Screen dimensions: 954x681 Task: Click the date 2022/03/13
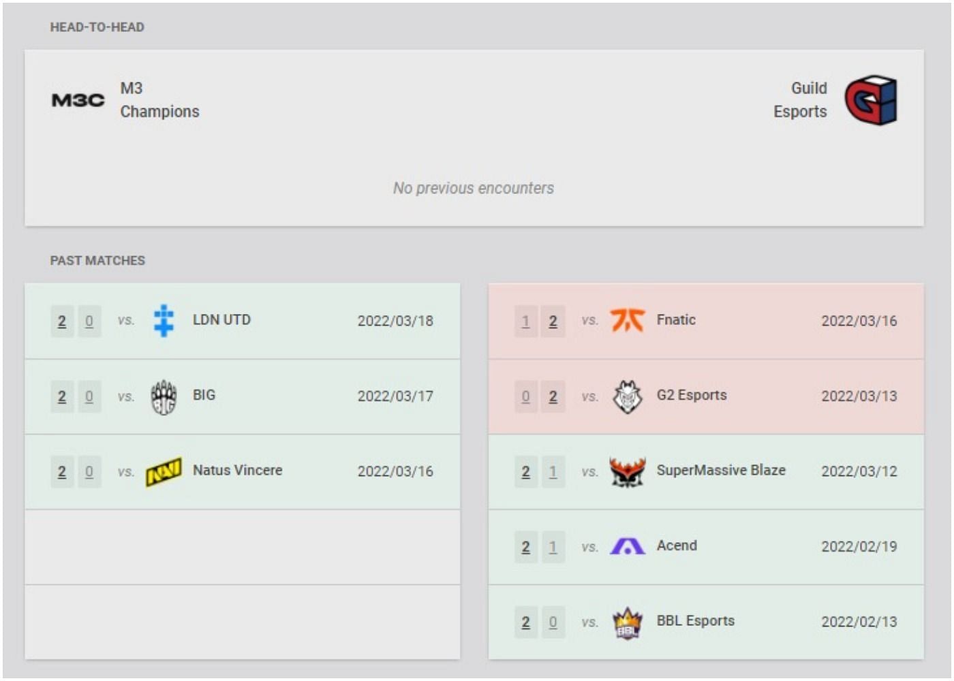859,396
